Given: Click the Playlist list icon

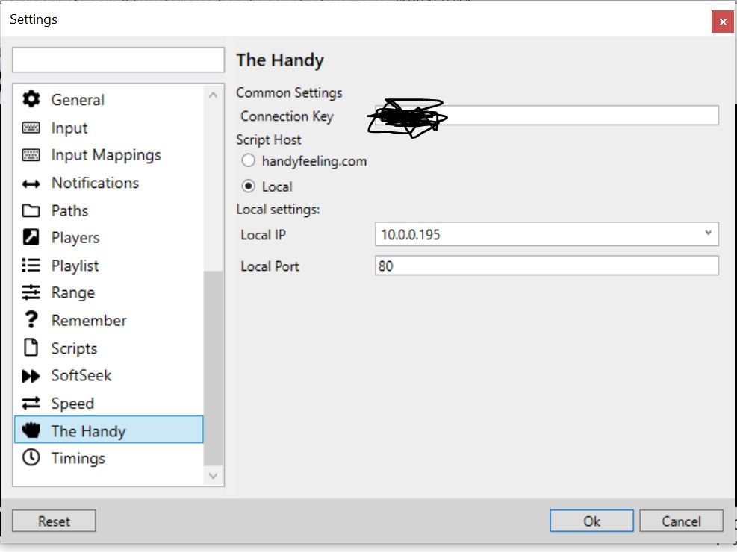Looking at the screenshot, I should click(x=31, y=266).
